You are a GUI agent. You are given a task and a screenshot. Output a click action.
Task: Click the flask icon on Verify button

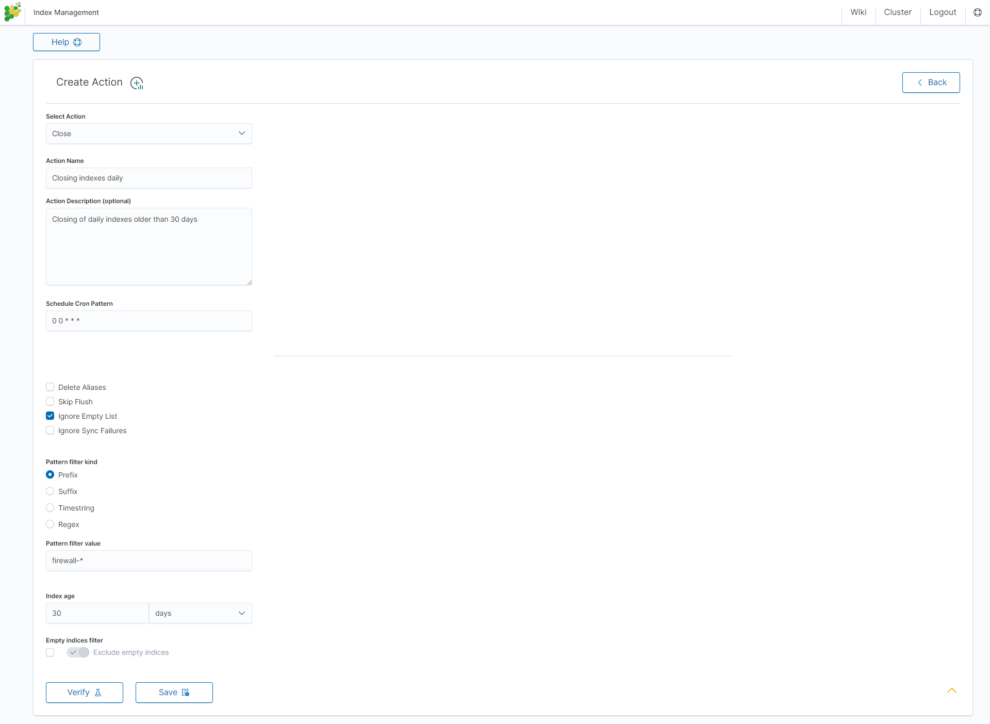click(98, 693)
